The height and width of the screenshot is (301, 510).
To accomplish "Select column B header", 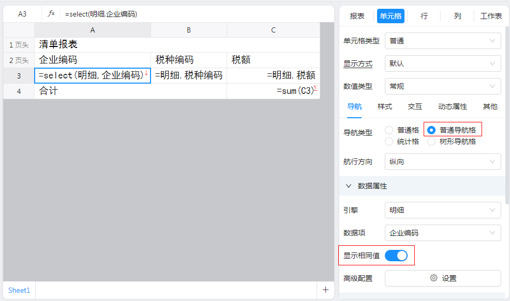I will coord(189,30).
